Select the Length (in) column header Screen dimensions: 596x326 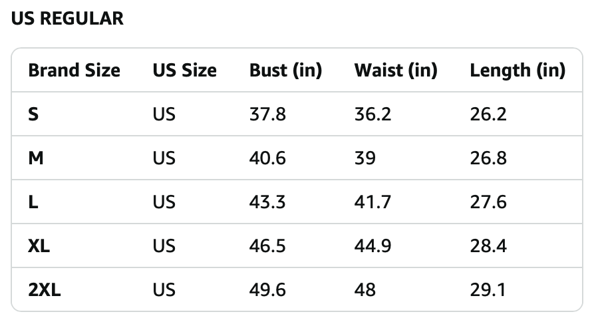[x=518, y=71]
